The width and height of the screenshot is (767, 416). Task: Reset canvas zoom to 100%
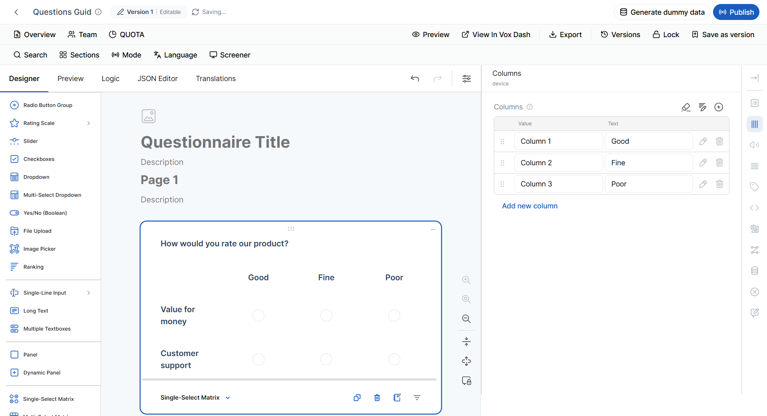coord(466,299)
